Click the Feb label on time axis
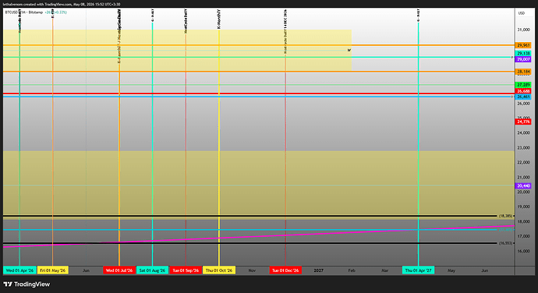Image resolution: width=538 pixels, height=293 pixels. [x=352, y=270]
